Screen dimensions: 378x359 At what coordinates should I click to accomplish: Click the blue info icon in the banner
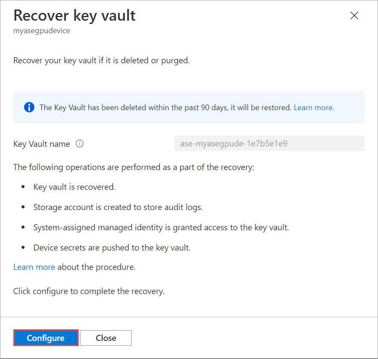tap(29, 108)
